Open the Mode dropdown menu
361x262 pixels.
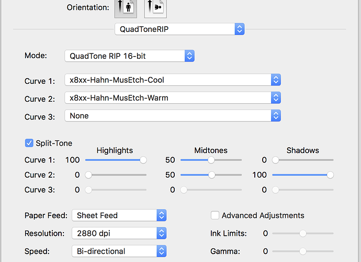pyautogui.click(x=129, y=56)
